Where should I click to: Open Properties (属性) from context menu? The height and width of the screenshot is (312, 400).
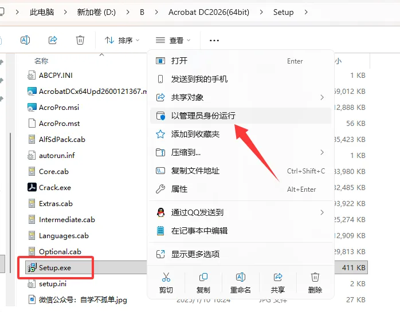coord(241,189)
